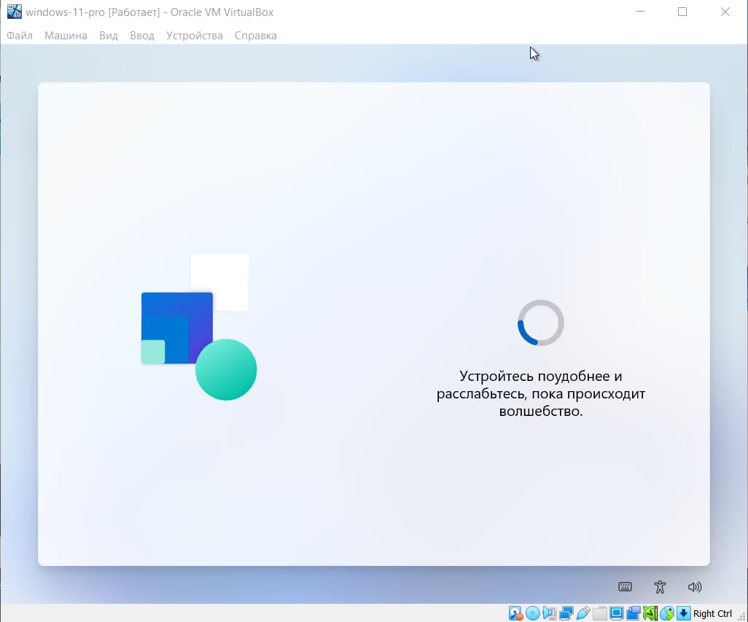Open the Устройства menu

pos(194,36)
